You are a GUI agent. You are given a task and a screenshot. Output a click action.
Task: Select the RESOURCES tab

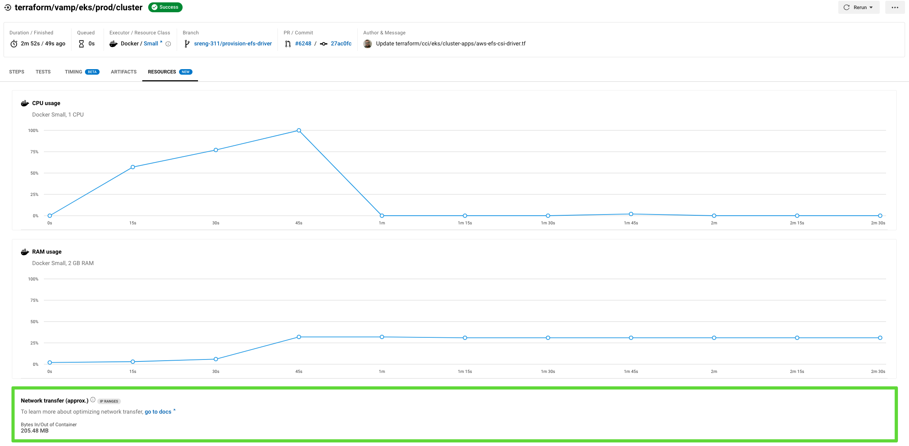click(x=162, y=72)
